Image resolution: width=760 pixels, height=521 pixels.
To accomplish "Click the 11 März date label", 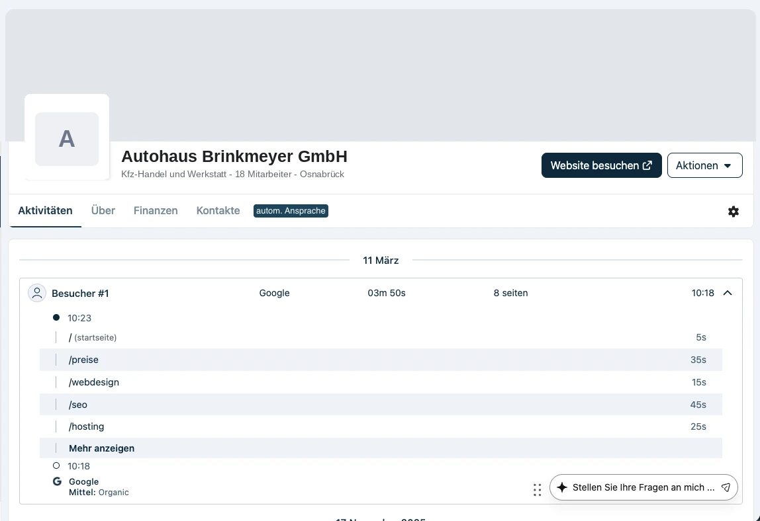I will (381, 260).
